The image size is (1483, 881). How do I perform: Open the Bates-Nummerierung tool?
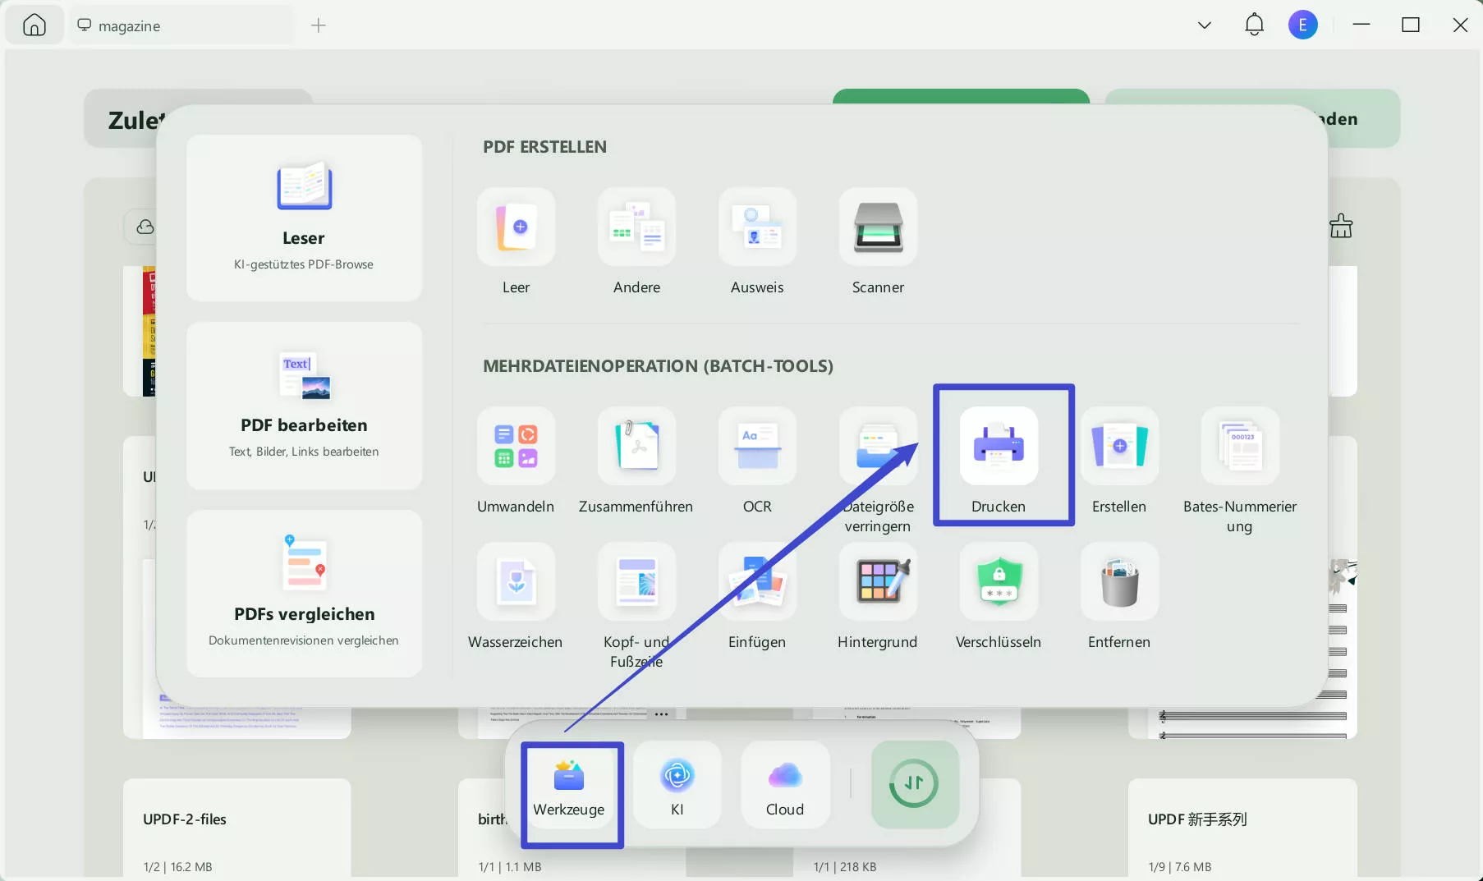coord(1240,446)
